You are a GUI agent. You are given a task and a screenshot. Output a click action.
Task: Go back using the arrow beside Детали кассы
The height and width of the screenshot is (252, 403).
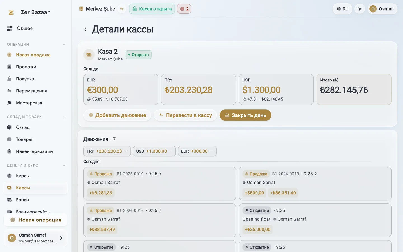point(85,29)
